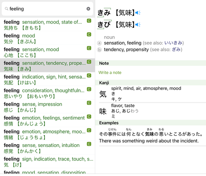The height and width of the screenshot is (176, 206).
Task: Click the Kanji section header
Action: pos(150,83)
